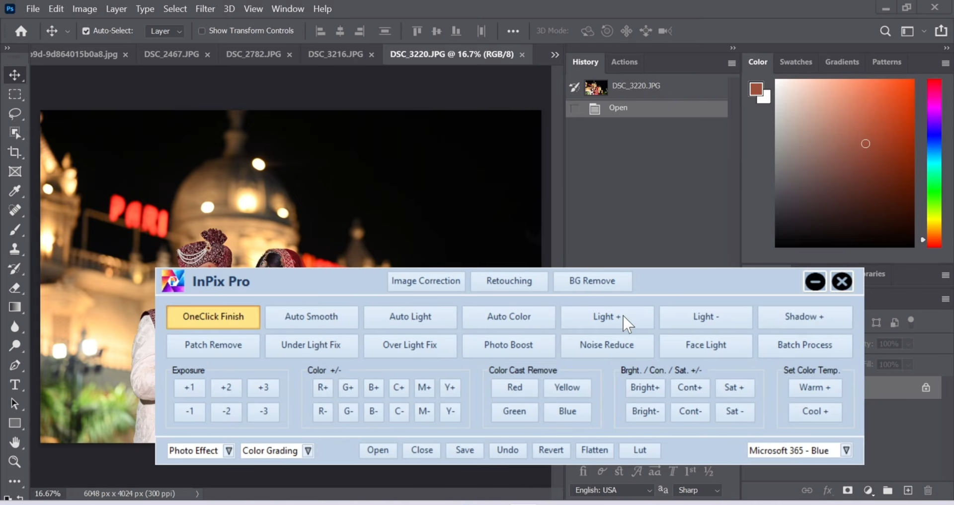
Task: Open the Retouching tab in InPix Pro
Action: 509,281
